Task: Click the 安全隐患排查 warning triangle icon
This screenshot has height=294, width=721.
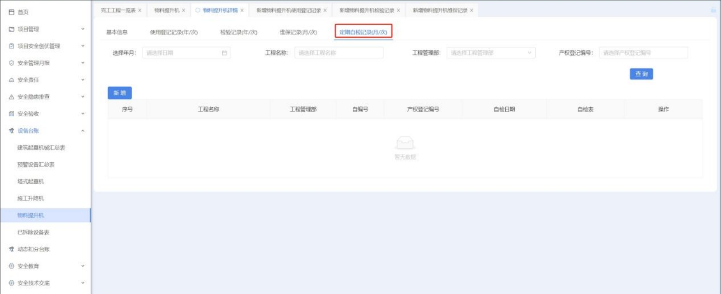Action: click(x=12, y=97)
